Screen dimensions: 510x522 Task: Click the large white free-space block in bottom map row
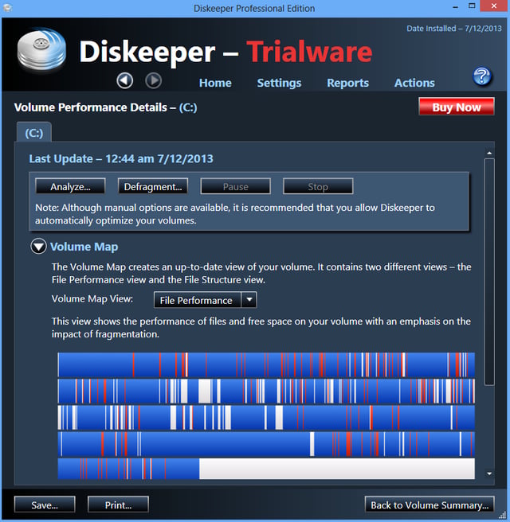[x=336, y=469]
